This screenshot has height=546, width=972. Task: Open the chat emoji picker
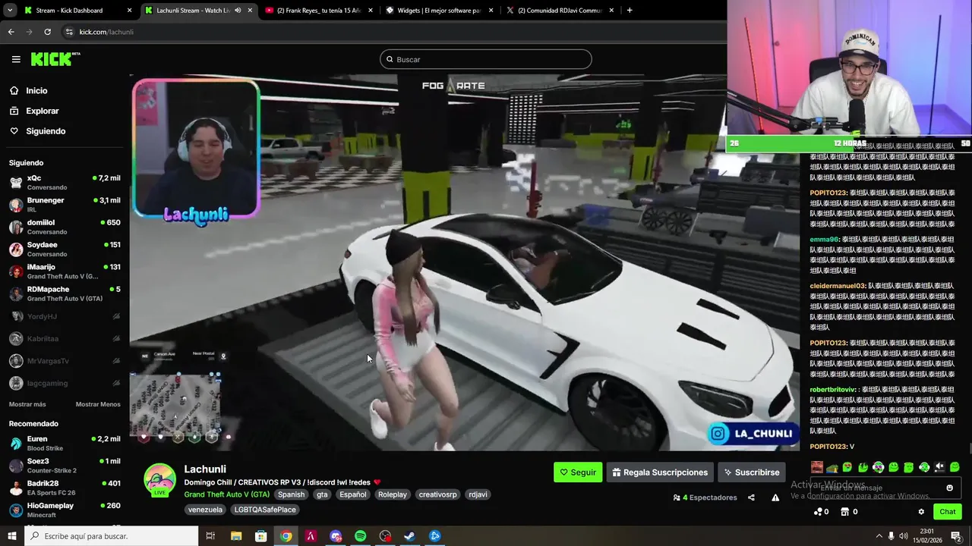pyautogui.click(x=949, y=488)
